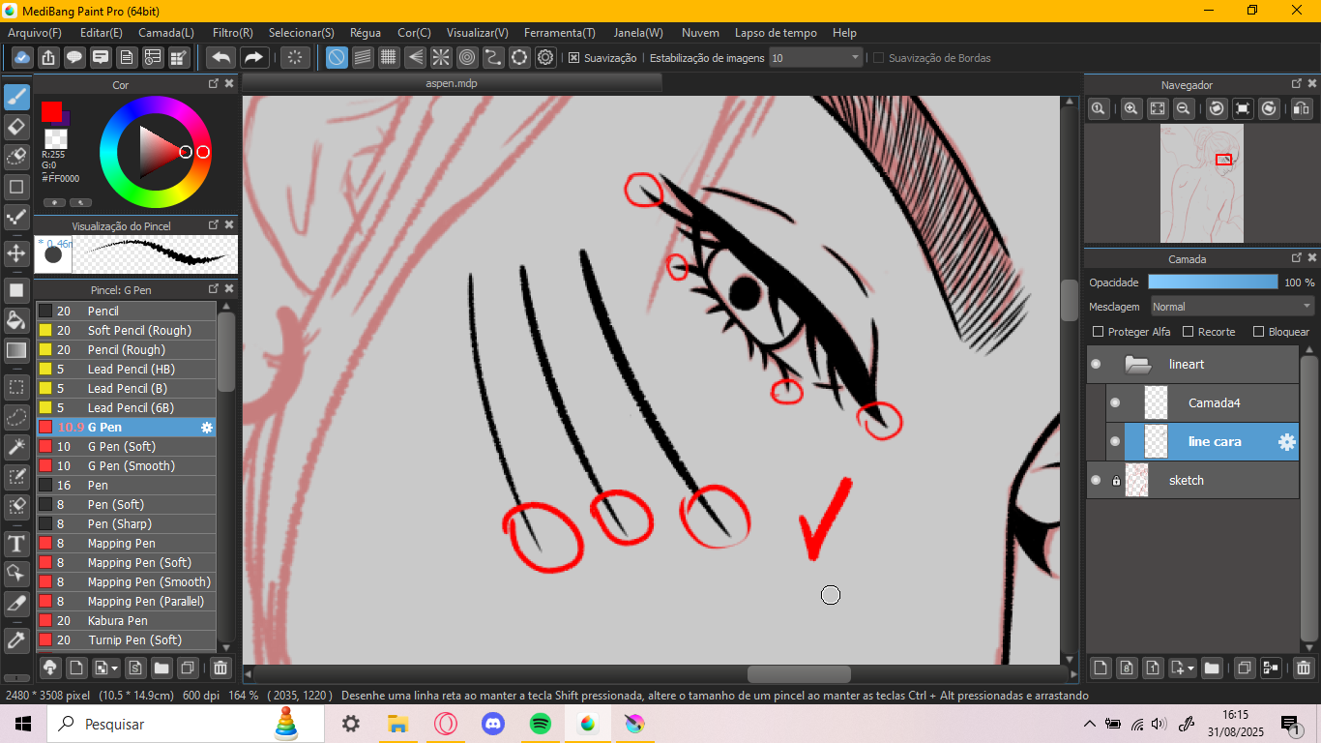The width and height of the screenshot is (1321, 743).
Task: Open the G Pen brush settings gear
Action: coord(205,427)
